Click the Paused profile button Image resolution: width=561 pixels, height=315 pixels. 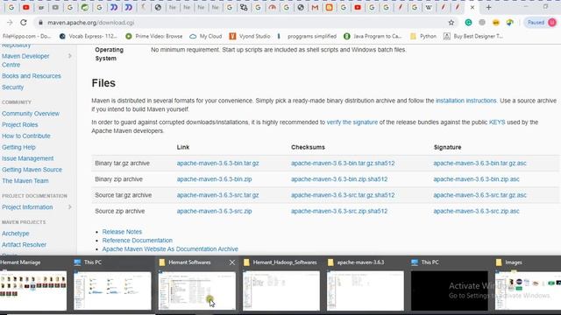click(541, 23)
